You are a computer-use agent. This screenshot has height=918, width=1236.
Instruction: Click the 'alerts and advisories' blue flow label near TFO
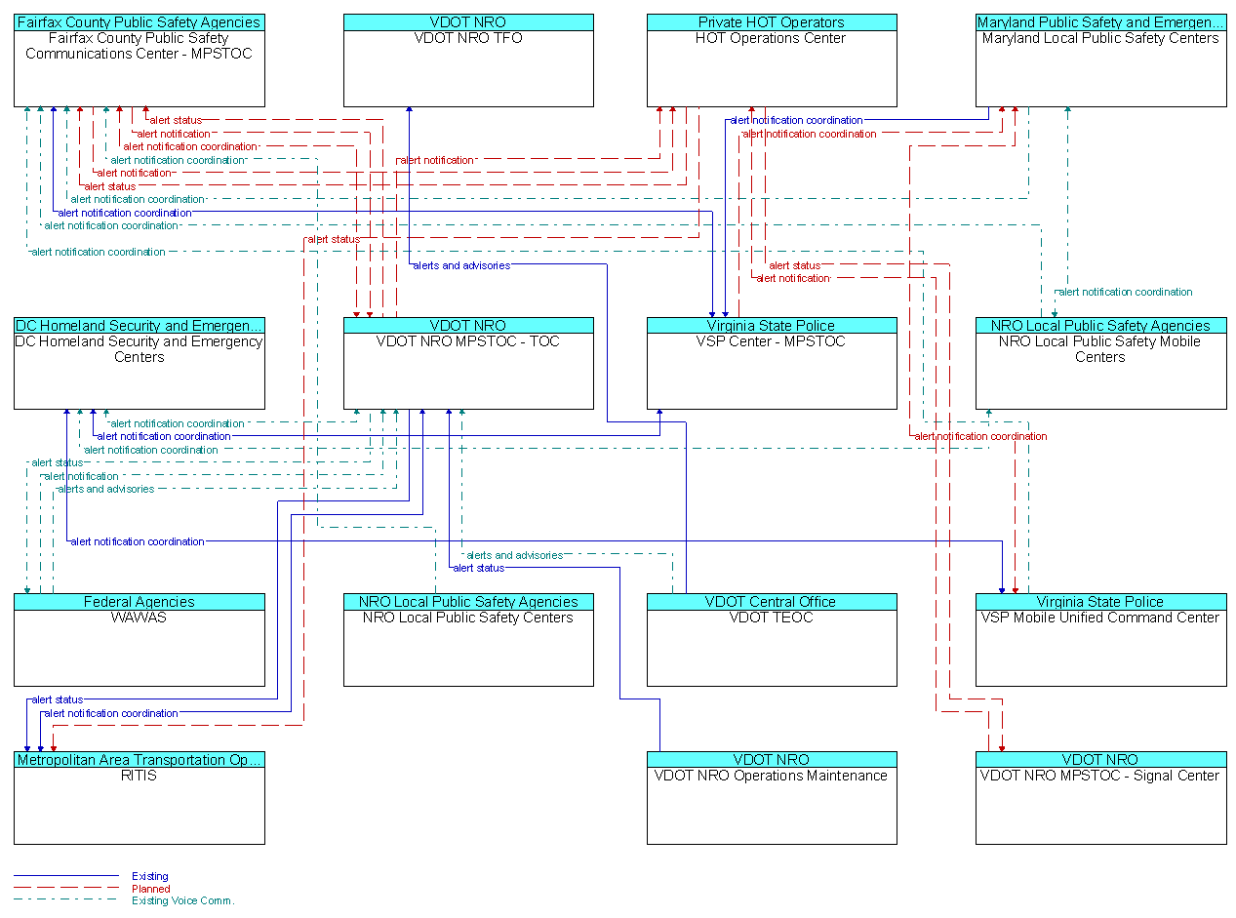click(461, 265)
